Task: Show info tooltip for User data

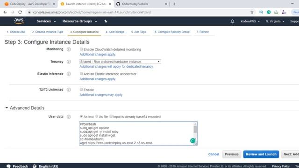Action: 69,117
